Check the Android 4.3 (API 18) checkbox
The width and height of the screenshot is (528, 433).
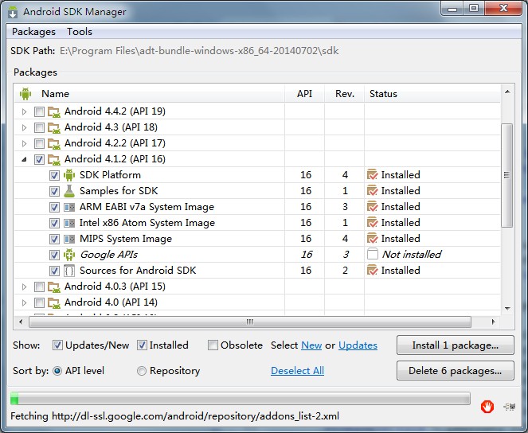(x=39, y=127)
